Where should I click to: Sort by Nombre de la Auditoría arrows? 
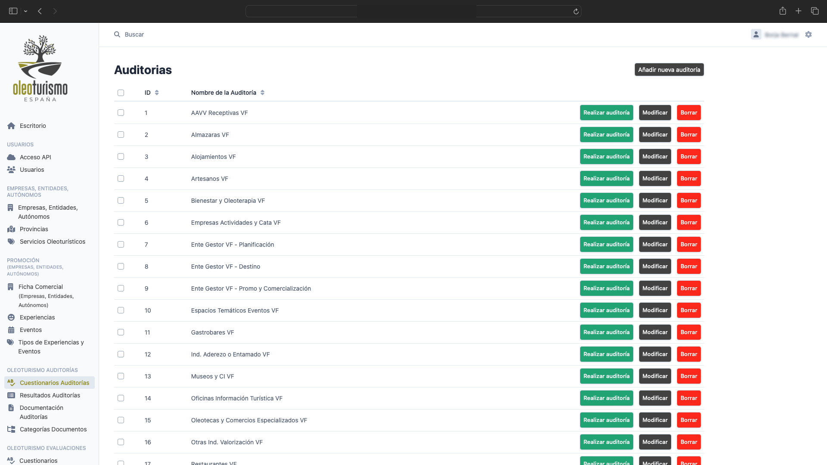coord(262,93)
